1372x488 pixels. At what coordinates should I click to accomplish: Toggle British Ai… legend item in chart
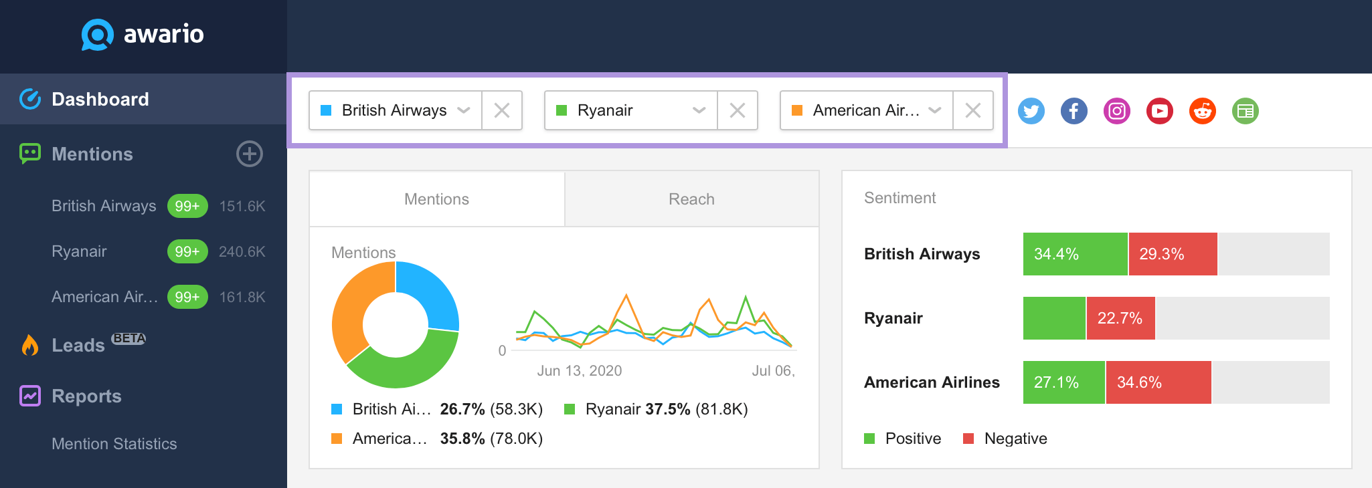point(437,409)
